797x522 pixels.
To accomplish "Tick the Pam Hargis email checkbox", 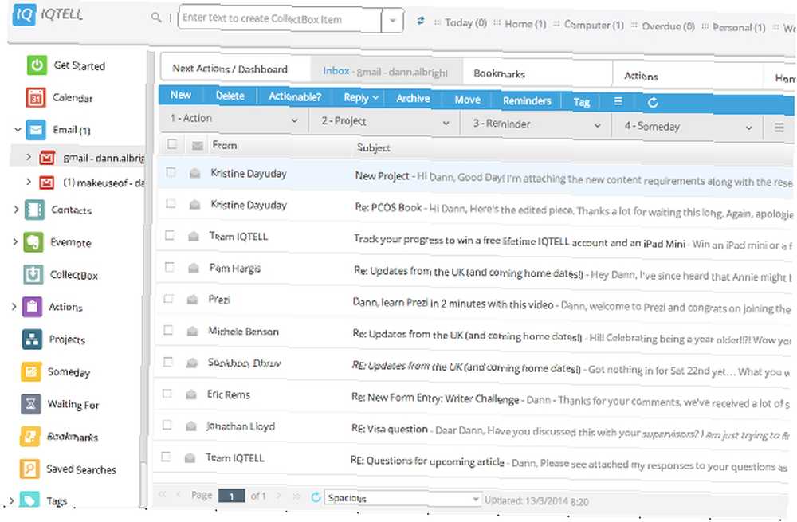I will point(169,267).
